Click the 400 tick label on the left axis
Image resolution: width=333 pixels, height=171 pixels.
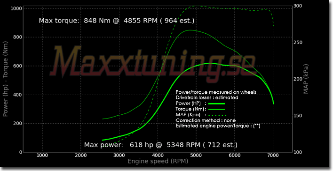click(x=17, y=95)
